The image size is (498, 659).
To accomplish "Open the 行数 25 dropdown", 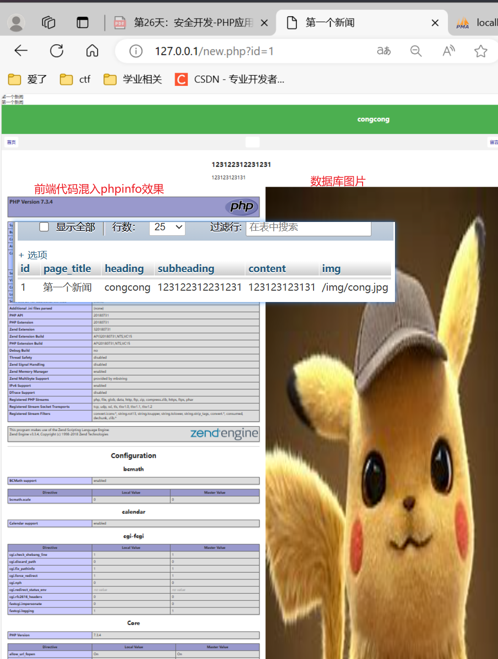I will click(167, 227).
